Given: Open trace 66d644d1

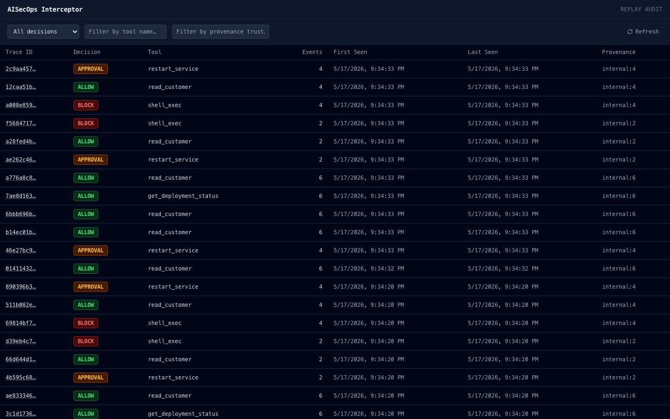Looking at the screenshot, I should pos(20,359).
